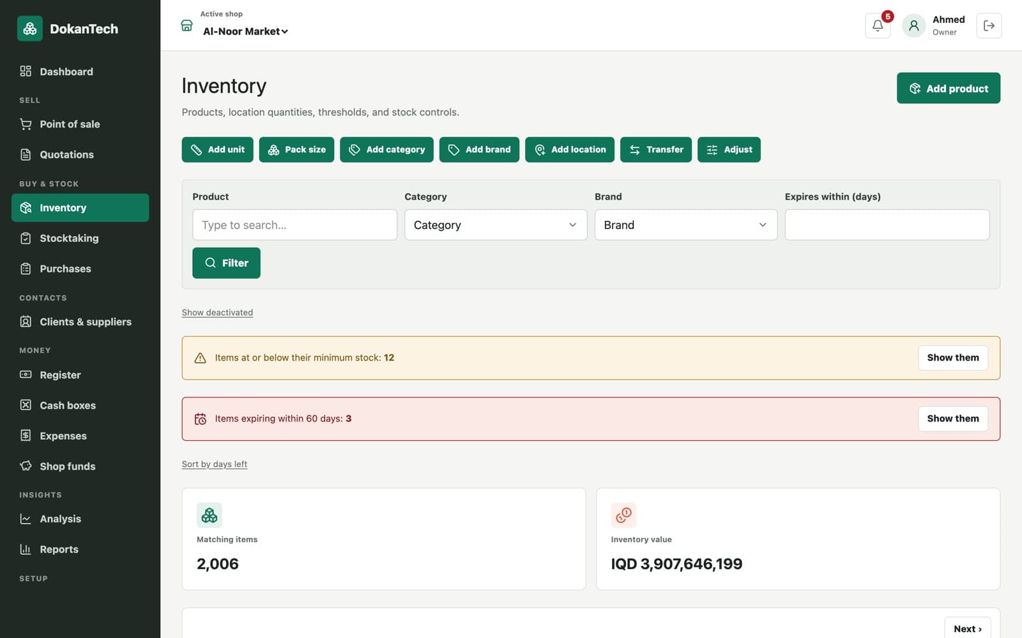Go to Stocktaking in sidebar
This screenshot has height=638, width=1022.
80,239
